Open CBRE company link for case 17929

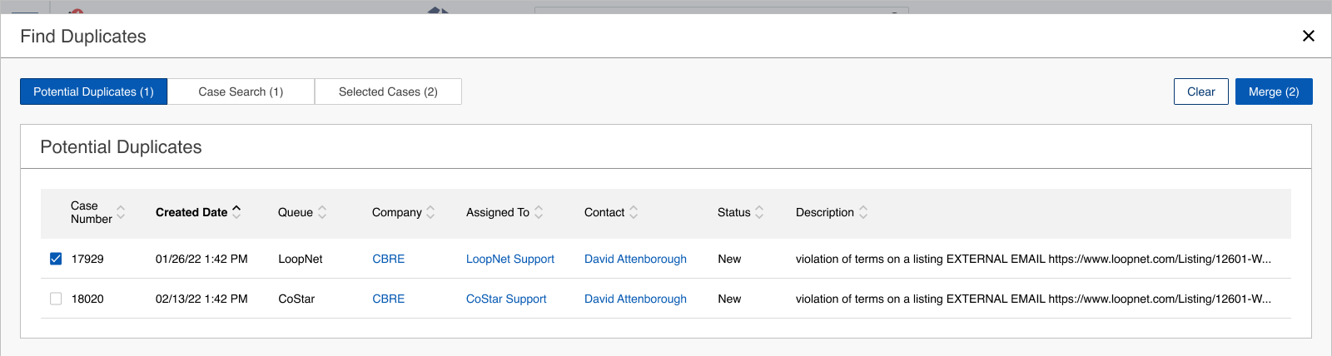point(388,259)
